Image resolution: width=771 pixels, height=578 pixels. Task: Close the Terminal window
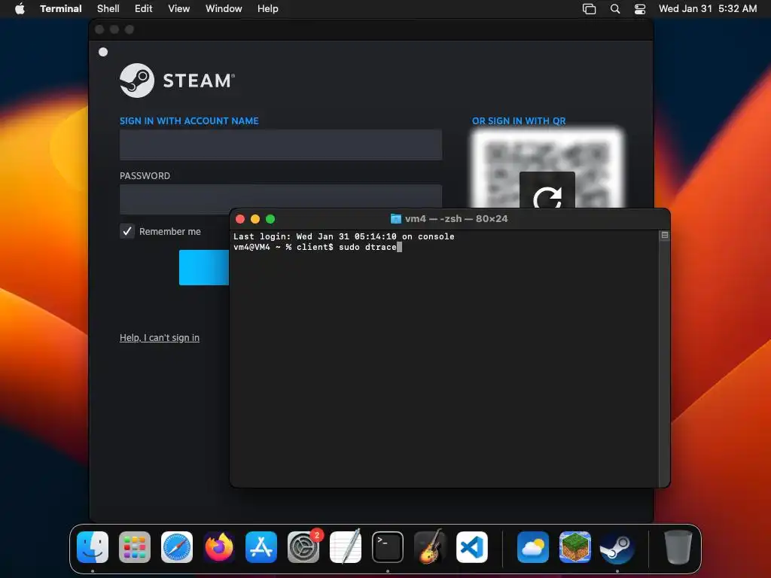[x=240, y=219]
